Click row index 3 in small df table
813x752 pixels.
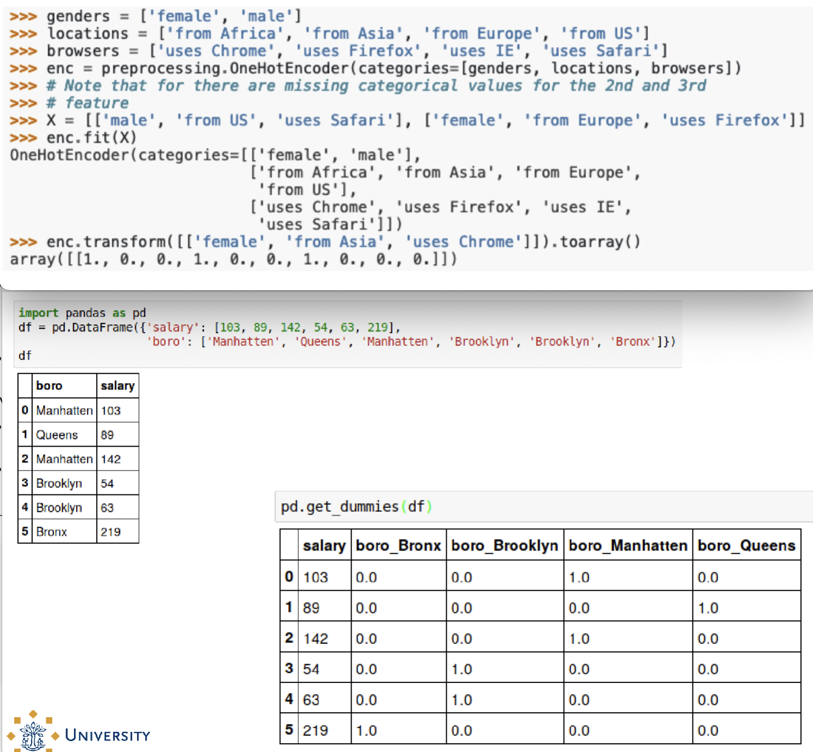(25, 482)
